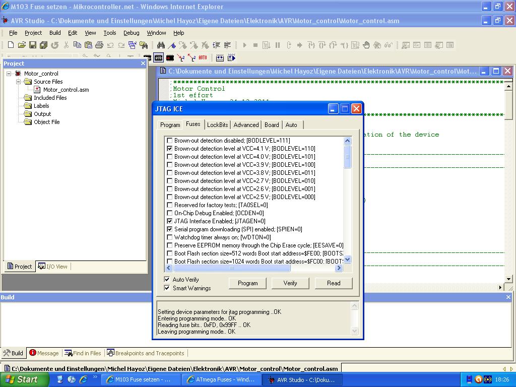The width and height of the screenshot is (516, 387).
Task: Save all files with the stacked disks icon
Action: point(43,45)
